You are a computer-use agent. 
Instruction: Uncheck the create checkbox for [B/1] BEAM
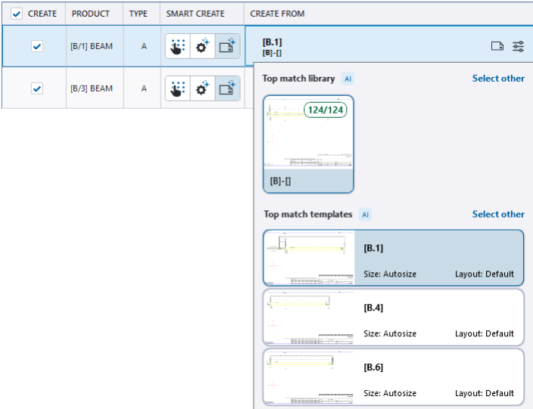pos(37,47)
